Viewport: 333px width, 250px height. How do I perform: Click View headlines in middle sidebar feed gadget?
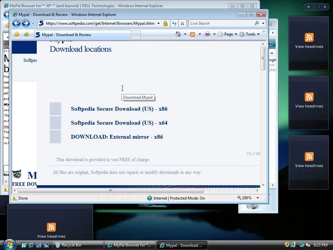click(309, 106)
